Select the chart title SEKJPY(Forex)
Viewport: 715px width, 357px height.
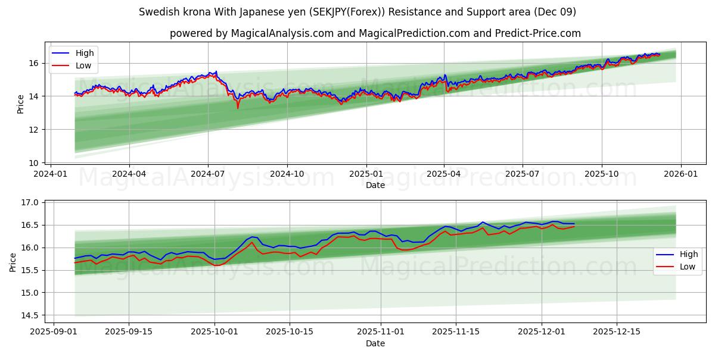pyautogui.click(x=348, y=11)
